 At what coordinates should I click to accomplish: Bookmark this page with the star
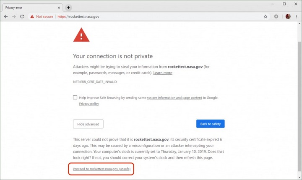coord(266,16)
